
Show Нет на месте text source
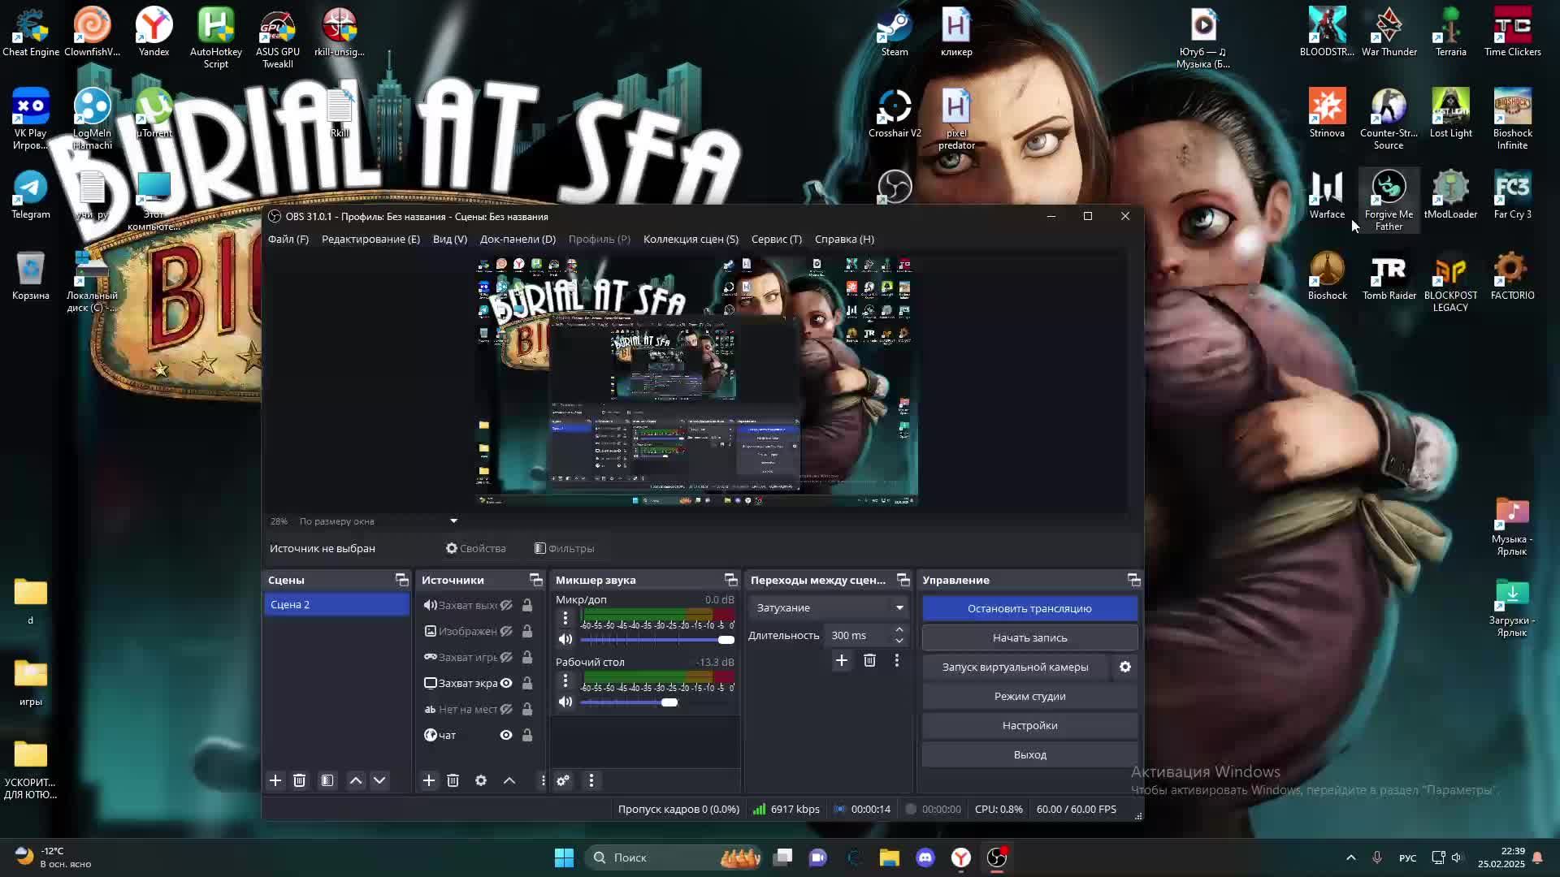(x=506, y=709)
